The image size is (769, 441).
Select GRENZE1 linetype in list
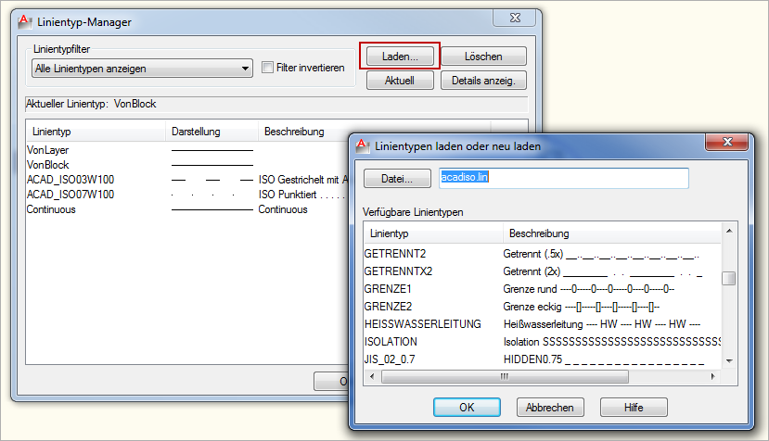388,288
